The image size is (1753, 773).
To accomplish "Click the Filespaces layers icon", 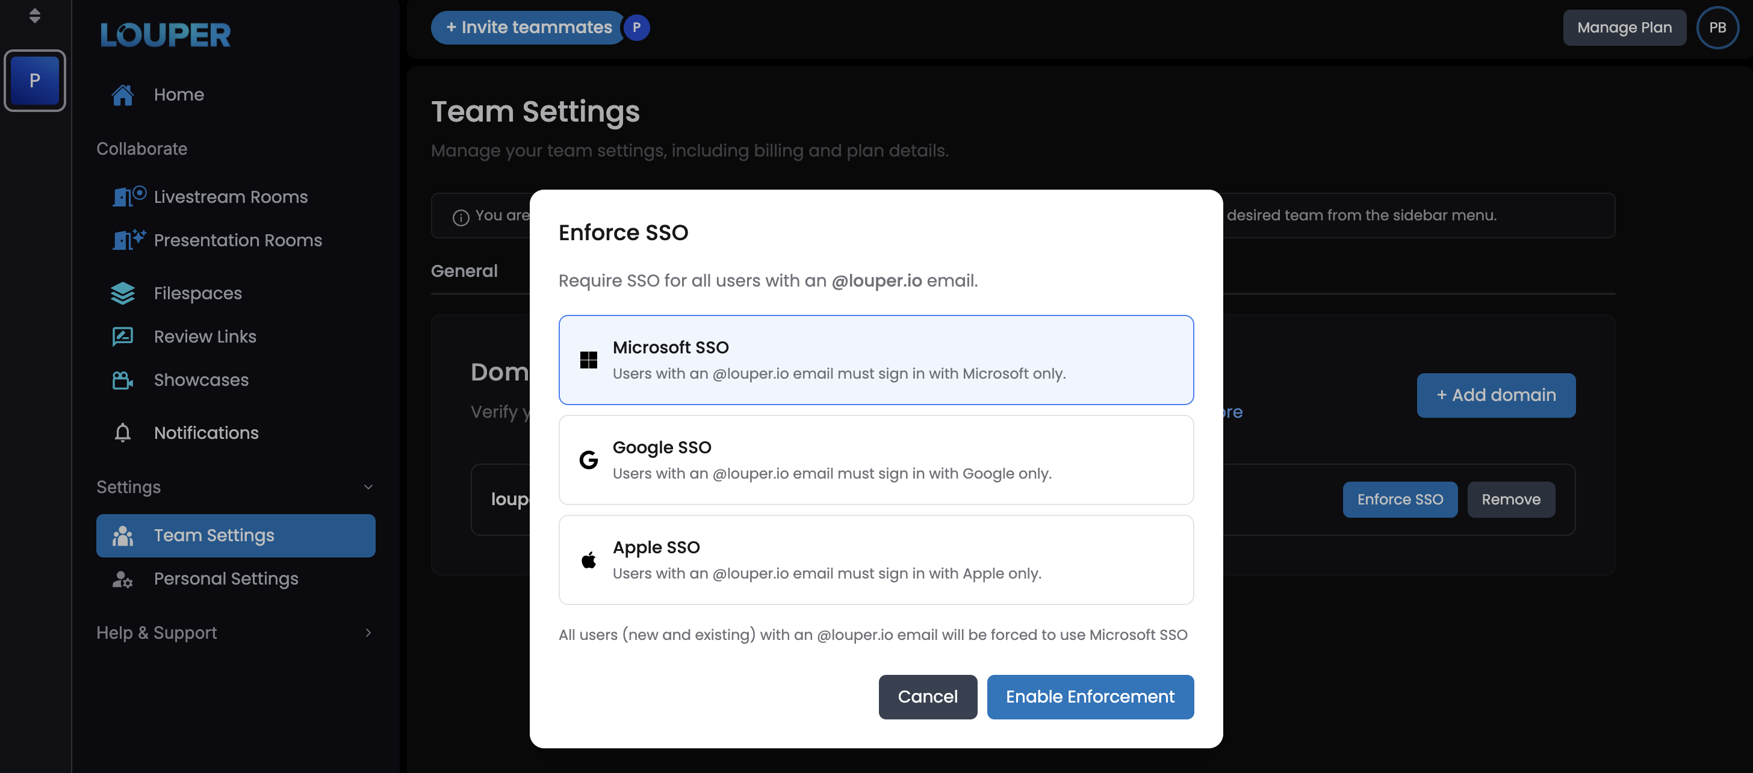I will coord(122,293).
